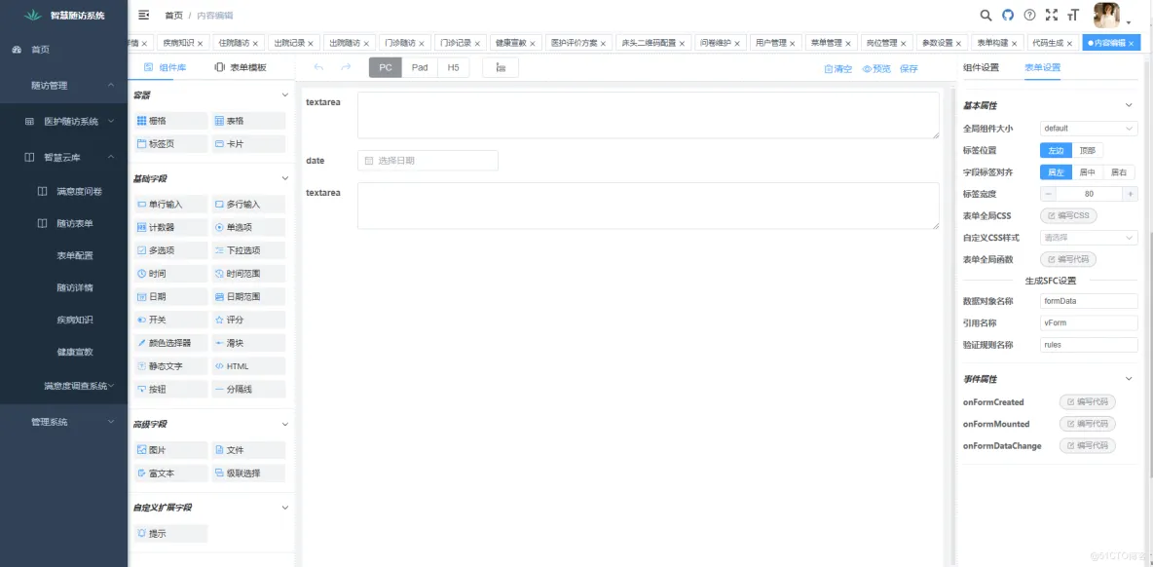Add the 分隔线 divider component

coord(248,389)
